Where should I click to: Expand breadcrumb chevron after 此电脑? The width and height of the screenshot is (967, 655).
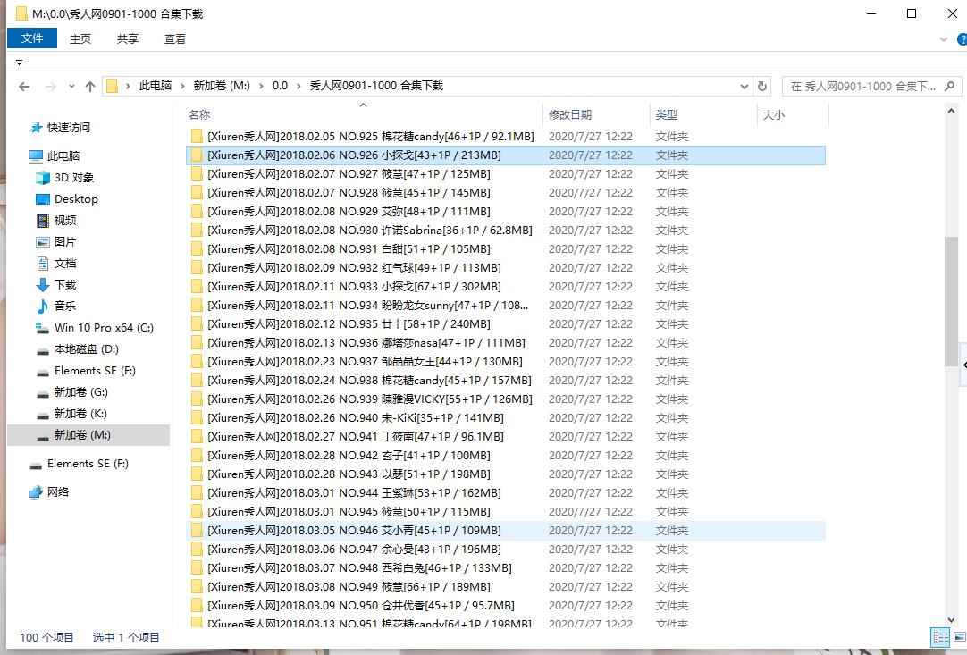(182, 86)
